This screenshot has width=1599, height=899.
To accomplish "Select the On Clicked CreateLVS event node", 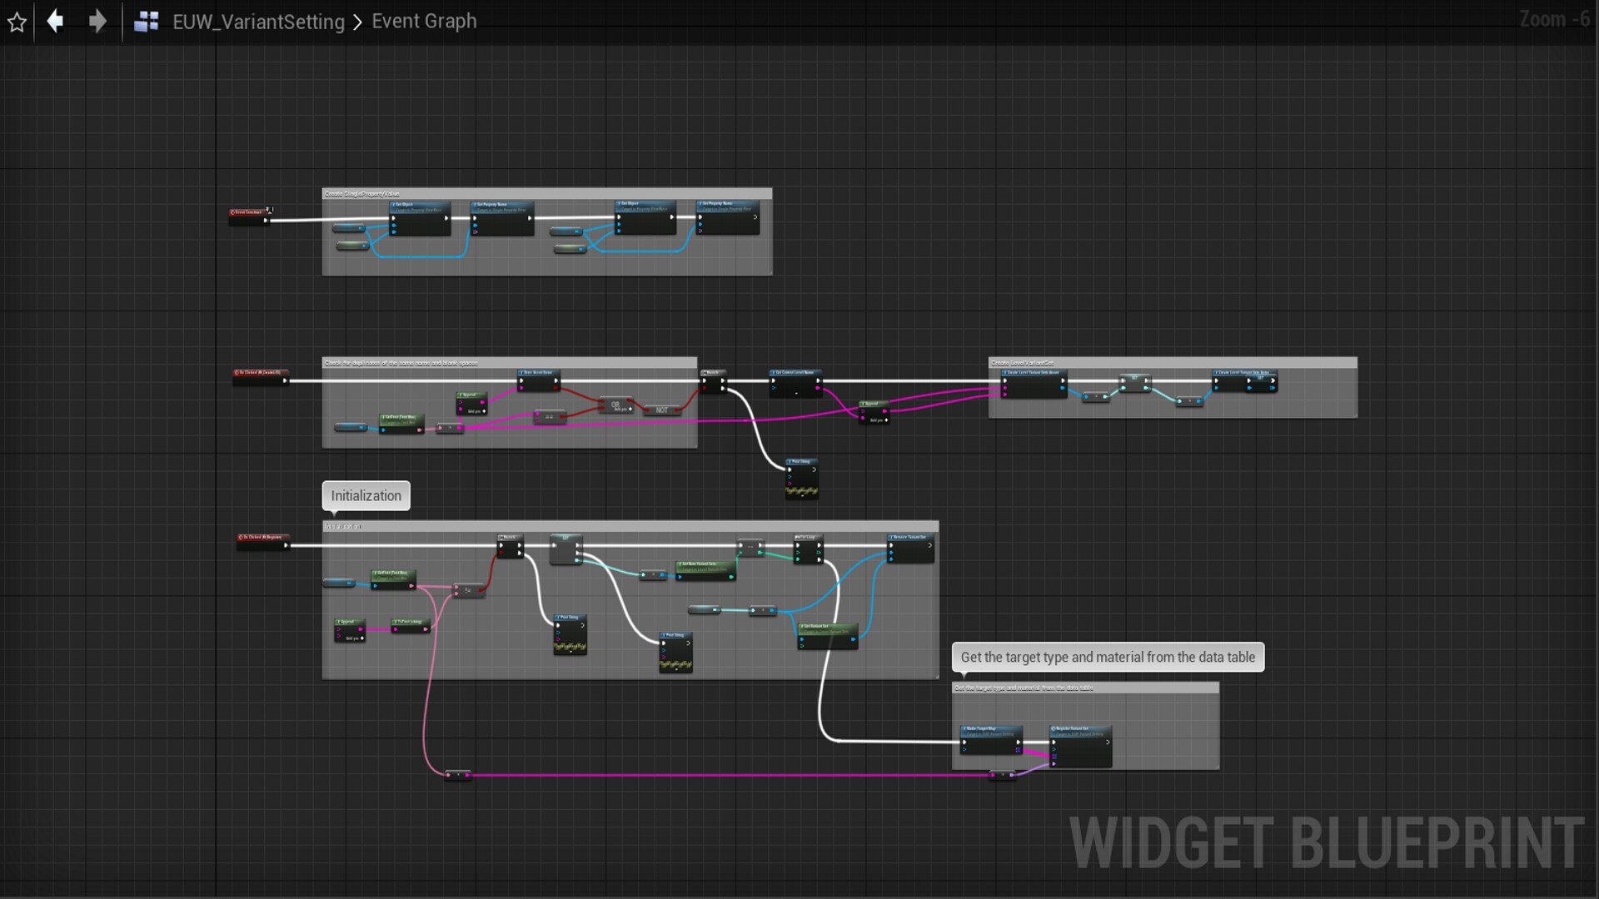I will [x=261, y=376].
